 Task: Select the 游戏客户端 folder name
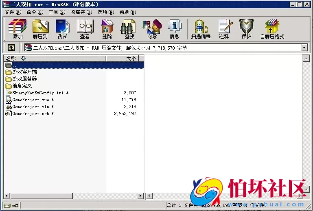[24, 72]
